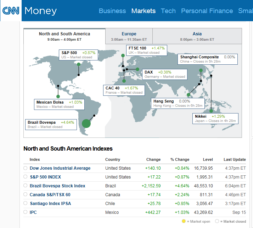Click the large green Brazil Bovespa bubble

(86, 123)
